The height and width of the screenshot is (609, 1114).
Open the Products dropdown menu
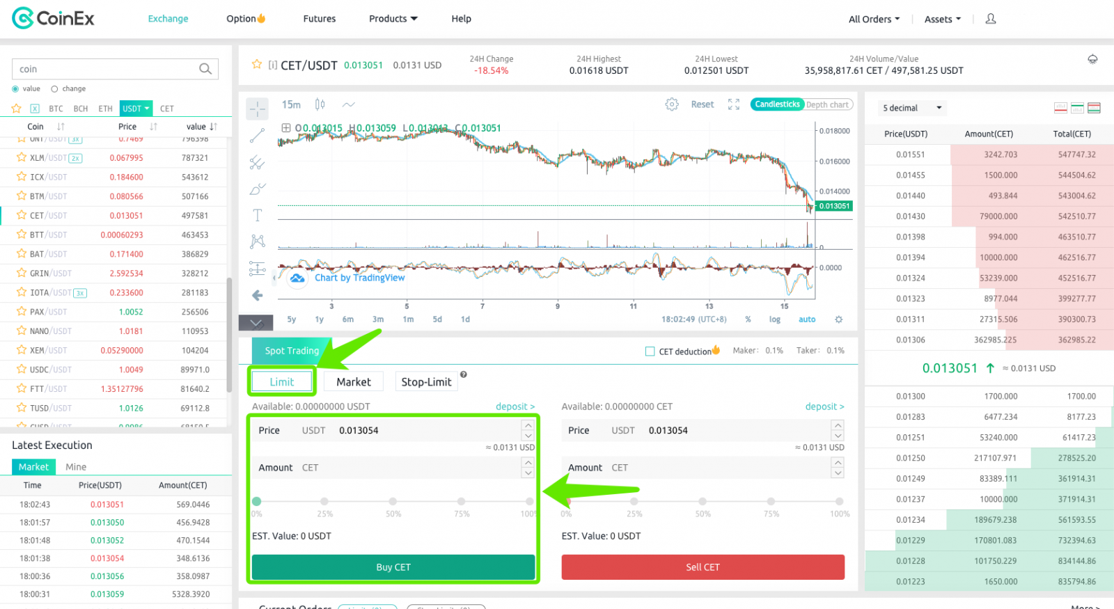[x=393, y=19]
